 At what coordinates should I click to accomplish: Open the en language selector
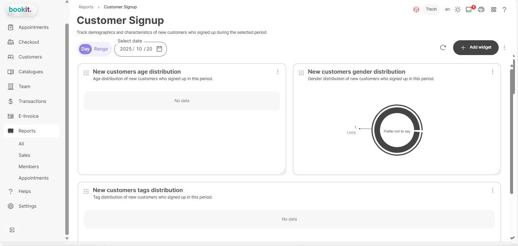click(447, 9)
